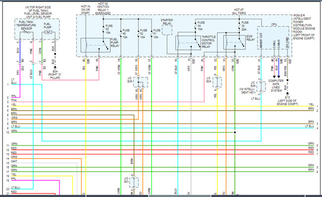The width and height of the screenshot is (322, 197).
Task: Select the FUSE 33 20A label
Action: (x=245, y=26)
